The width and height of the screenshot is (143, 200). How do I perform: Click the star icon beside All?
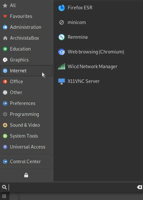coord(5,5)
